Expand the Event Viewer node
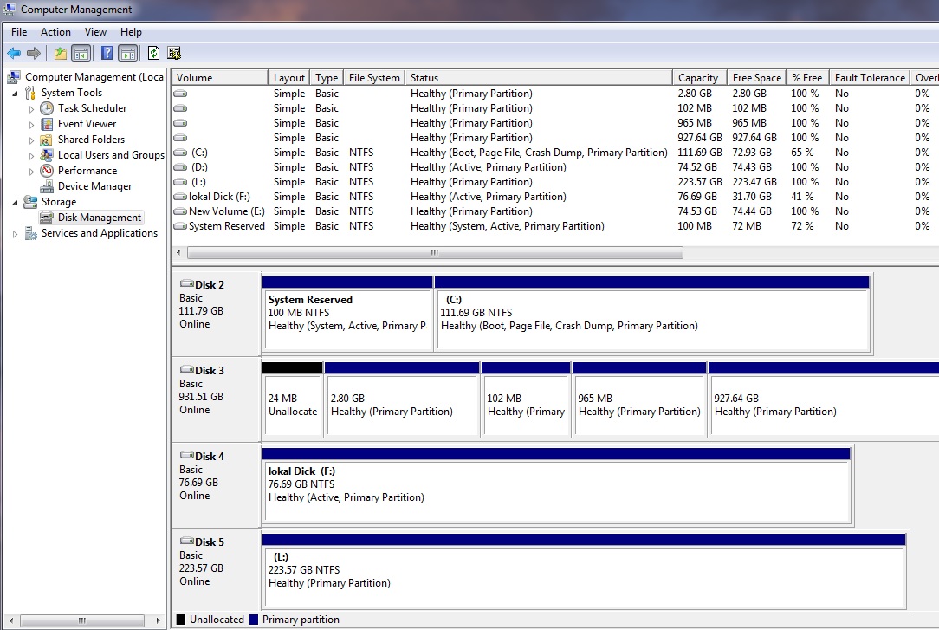This screenshot has height=630, width=939. click(x=32, y=125)
